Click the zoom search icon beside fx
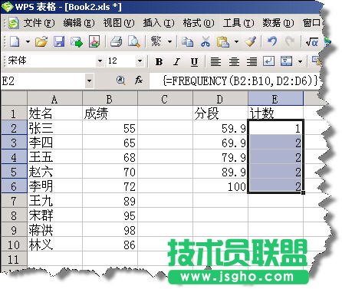 pos(120,80)
